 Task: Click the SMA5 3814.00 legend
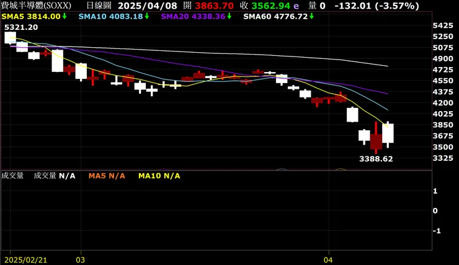31,16
